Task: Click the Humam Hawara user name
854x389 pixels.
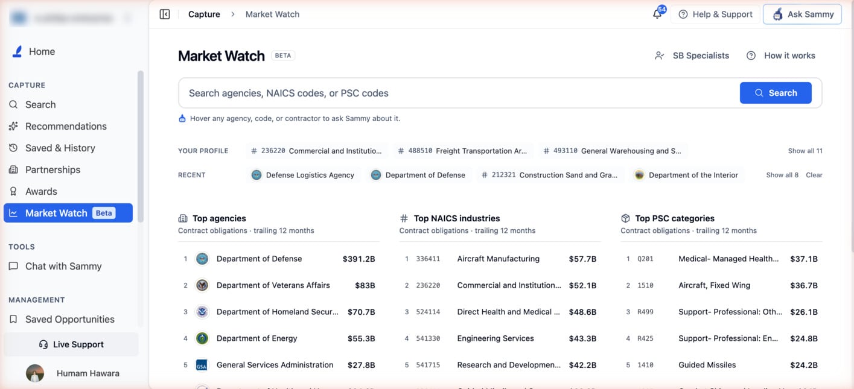Action: tap(88, 373)
